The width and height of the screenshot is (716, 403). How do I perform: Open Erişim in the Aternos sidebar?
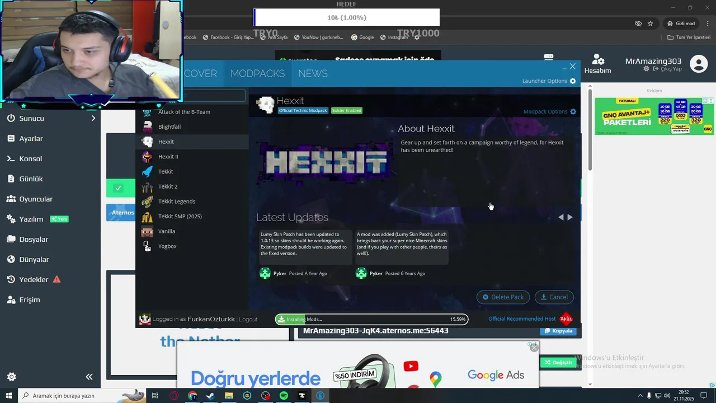coord(30,299)
